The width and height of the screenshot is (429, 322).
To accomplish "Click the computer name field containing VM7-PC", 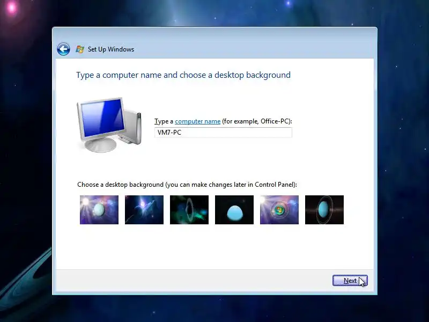I will pyautogui.click(x=223, y=133).
